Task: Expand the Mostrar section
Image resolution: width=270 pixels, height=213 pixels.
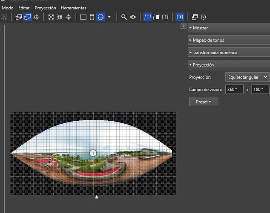Action: (229, 28)
